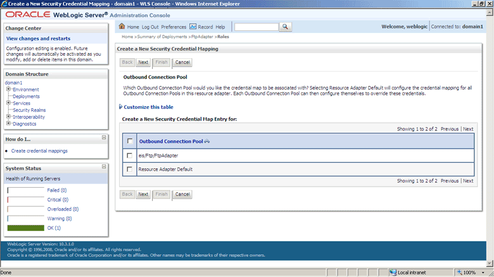Click into the console search field
This screenshot has height=277, width=494.
click(x=256, y=27)
